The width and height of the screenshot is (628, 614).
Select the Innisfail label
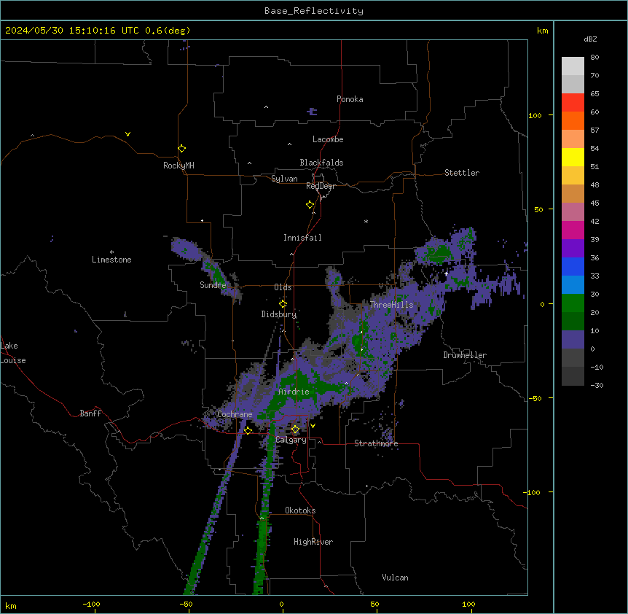click(x=302, y=238)
